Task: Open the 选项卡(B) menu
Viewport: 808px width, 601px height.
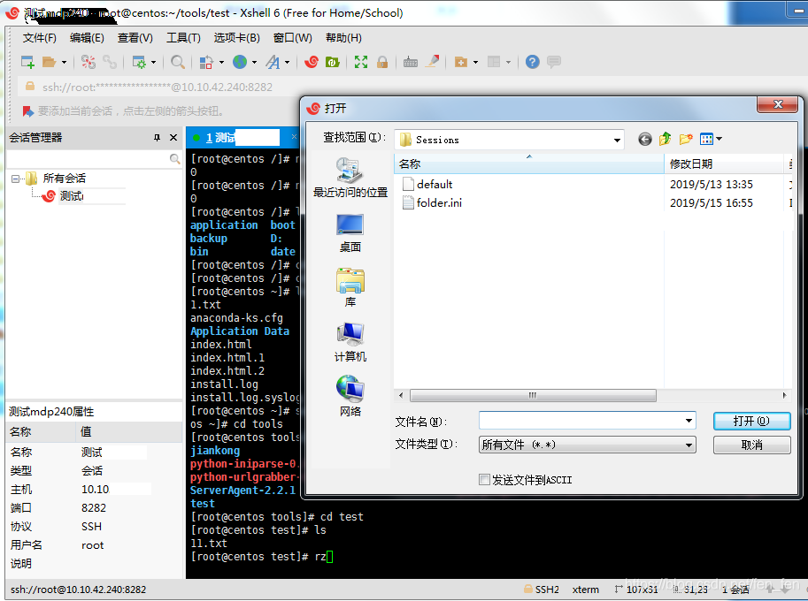Action: pyautogui.click(x=237, y=38)
